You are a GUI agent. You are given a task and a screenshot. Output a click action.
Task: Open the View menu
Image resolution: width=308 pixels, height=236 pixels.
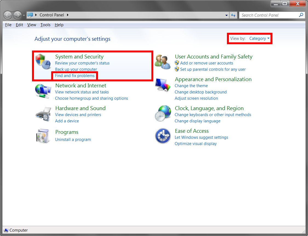point(32,25)
